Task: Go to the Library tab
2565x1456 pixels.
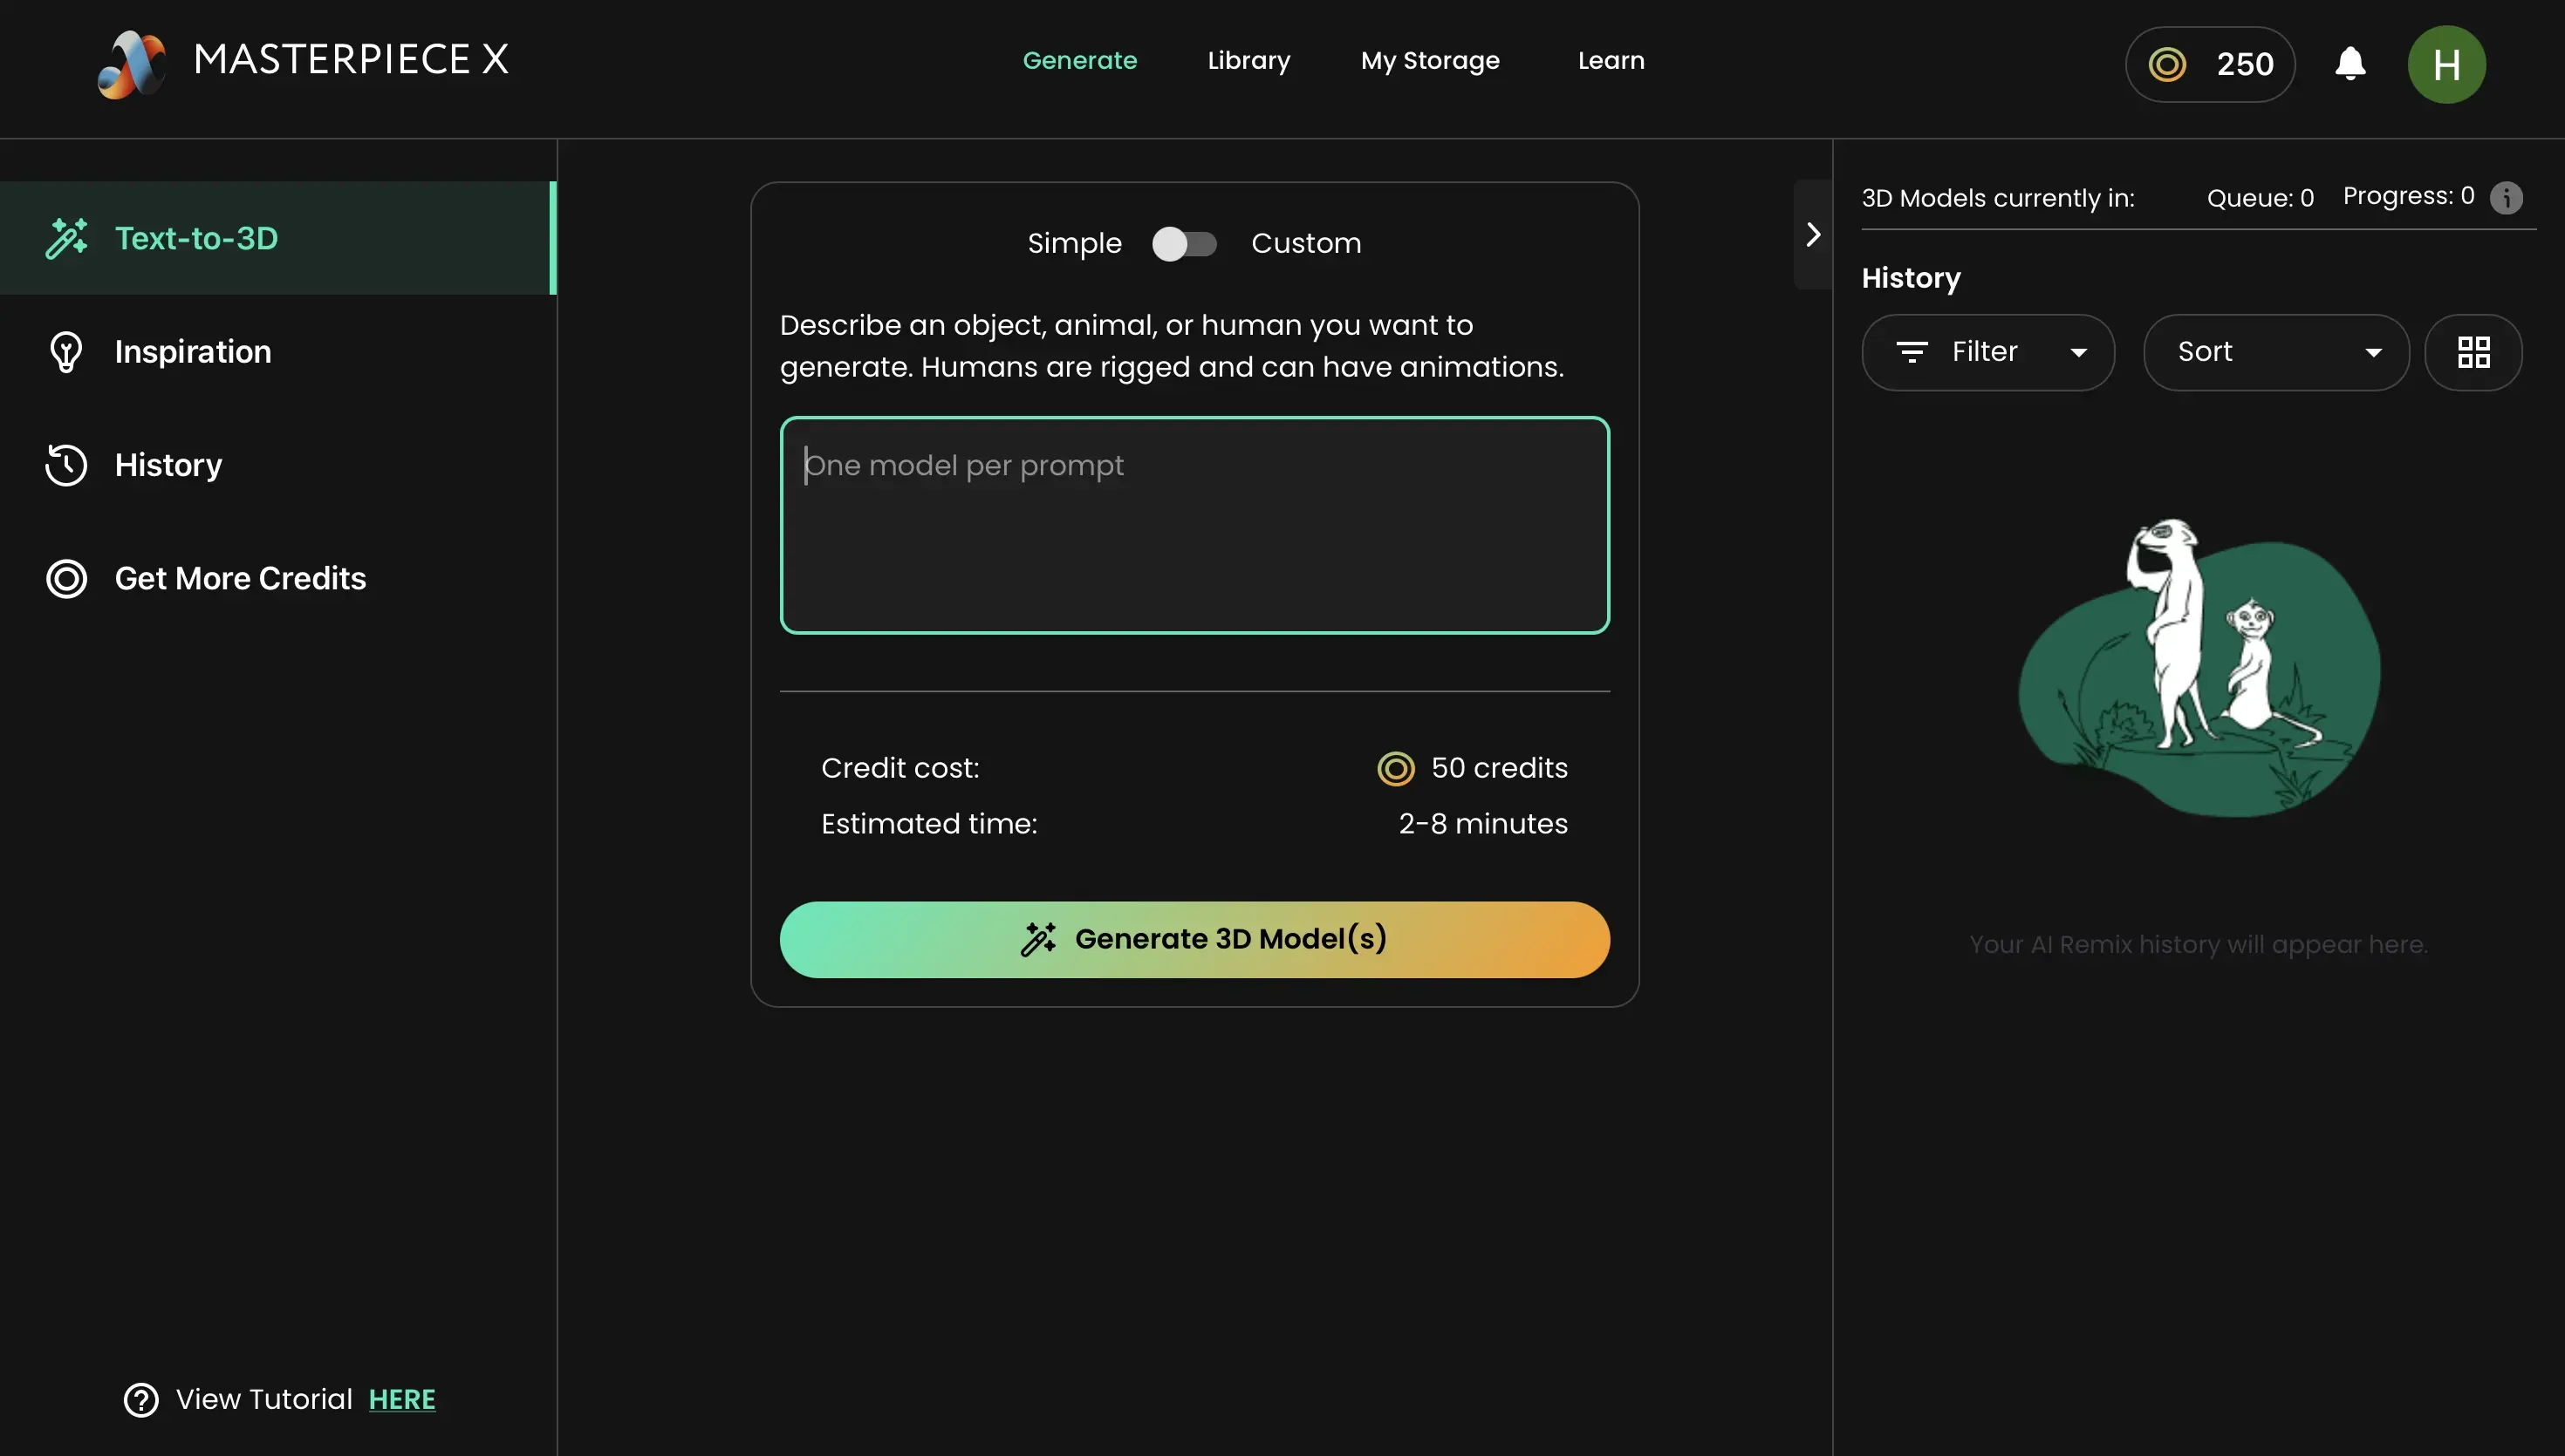Action: point(1248,61)
